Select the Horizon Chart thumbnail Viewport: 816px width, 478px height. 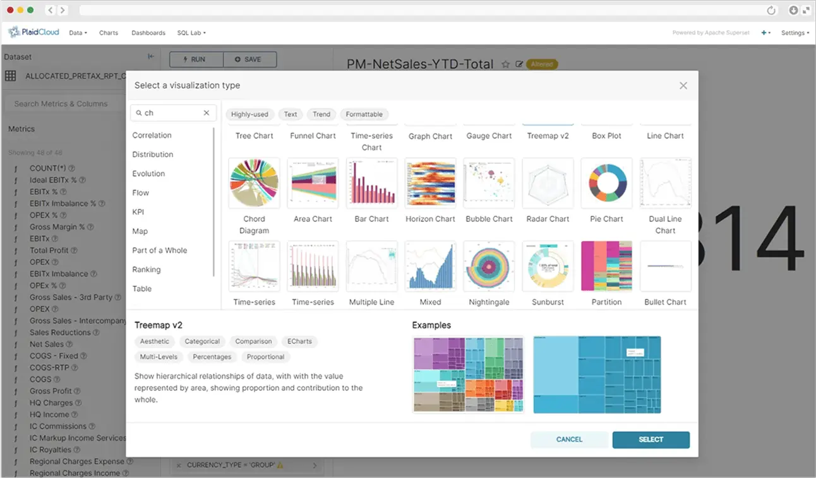click(x=430, y=184)
